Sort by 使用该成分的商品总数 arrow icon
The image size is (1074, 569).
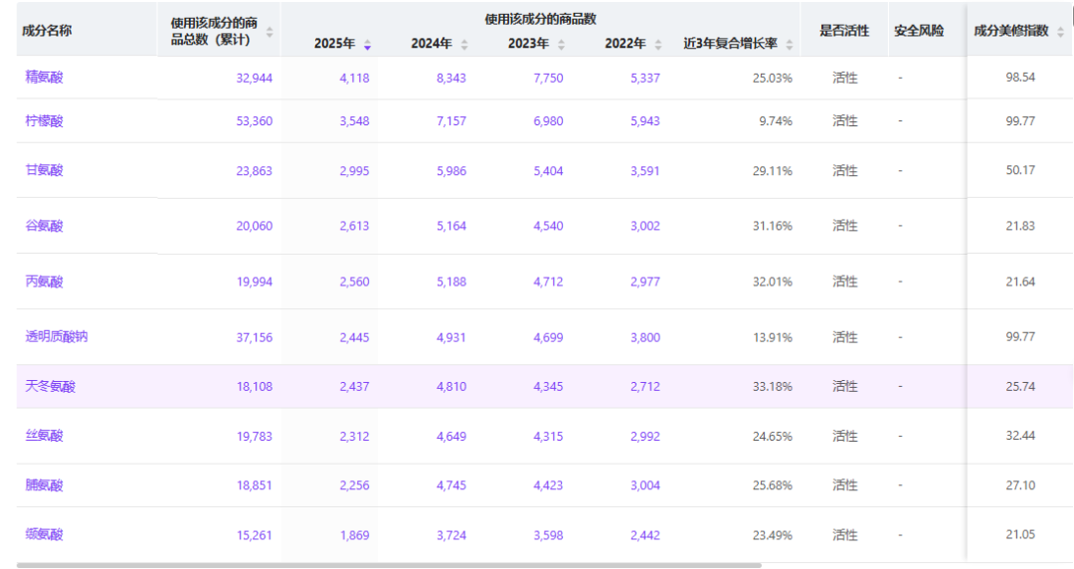(269, 32)
